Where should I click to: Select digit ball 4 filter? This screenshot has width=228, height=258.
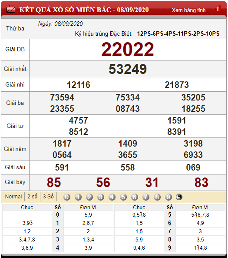(x=112, y=197)
